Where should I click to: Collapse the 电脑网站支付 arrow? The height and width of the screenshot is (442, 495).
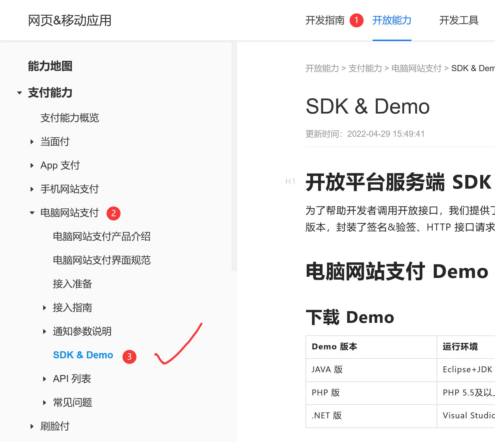coord(32,213)
